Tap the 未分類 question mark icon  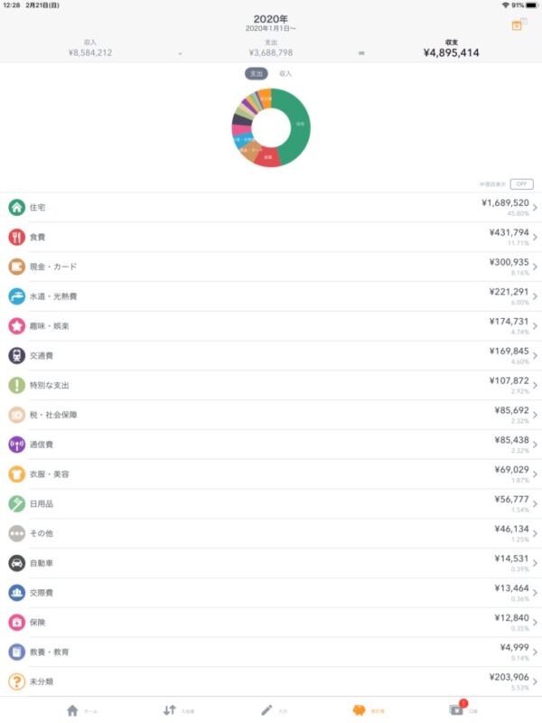[17, 681]
